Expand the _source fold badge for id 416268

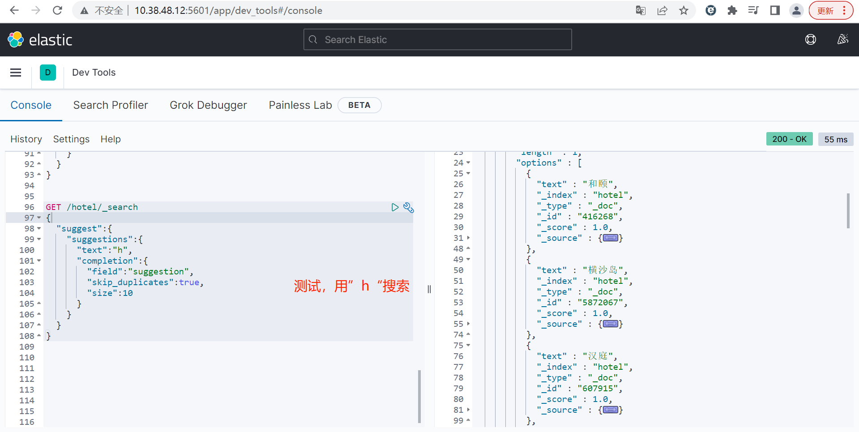(611, 238)
